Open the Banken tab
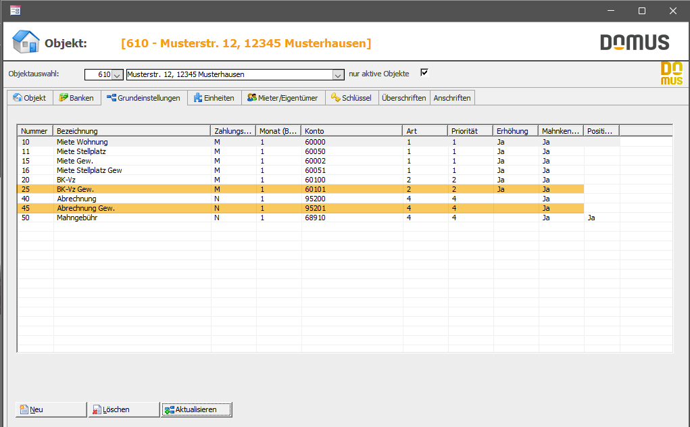This screenshot has height=427, width=690. pyautogui.click(x=76, y=97)
